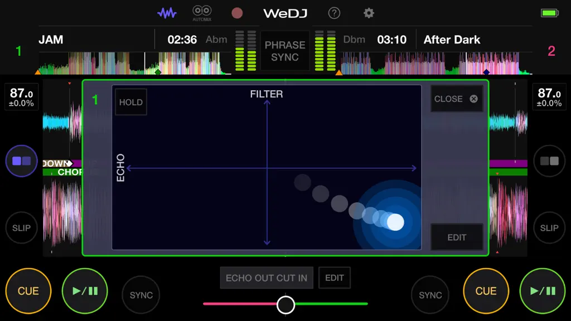
Task: Toggle HOLD in the FX pad
Action: pyautogui.click(x=130, y=103)
